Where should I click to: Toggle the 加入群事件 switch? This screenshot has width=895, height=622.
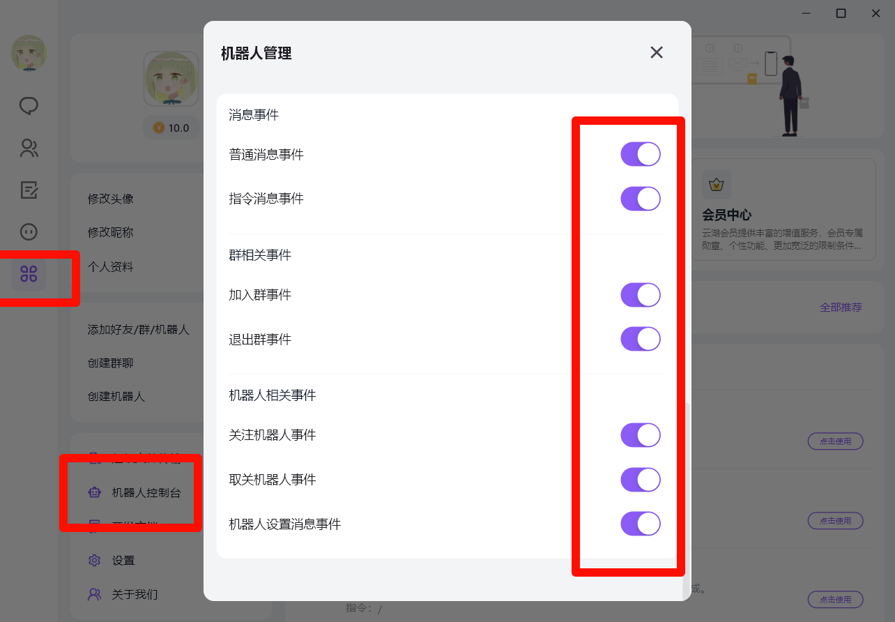[x=640, y=295]
